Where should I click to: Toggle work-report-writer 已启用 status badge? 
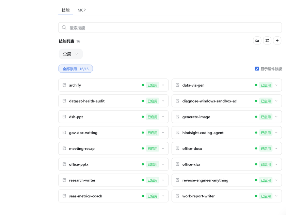pyautogui.click(x=266, y=196)
